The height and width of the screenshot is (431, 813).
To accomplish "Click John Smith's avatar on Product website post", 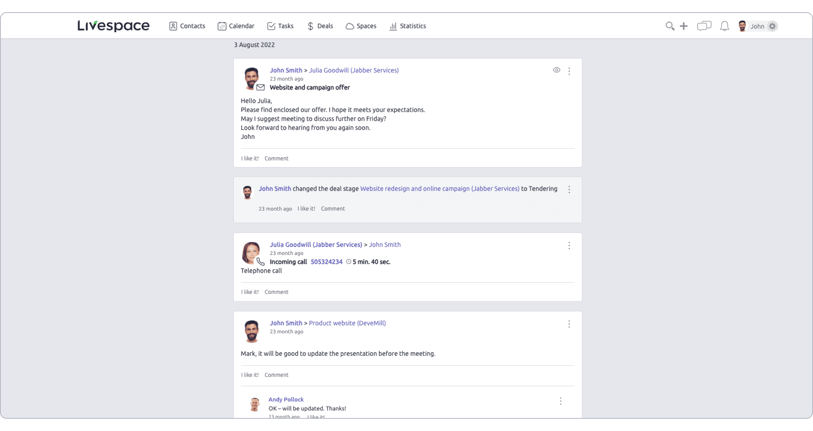I will [x=252, y=331].
